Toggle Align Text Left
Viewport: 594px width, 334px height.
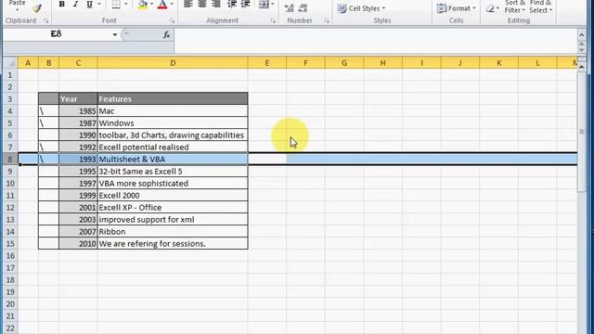click(x=188, y=5)
